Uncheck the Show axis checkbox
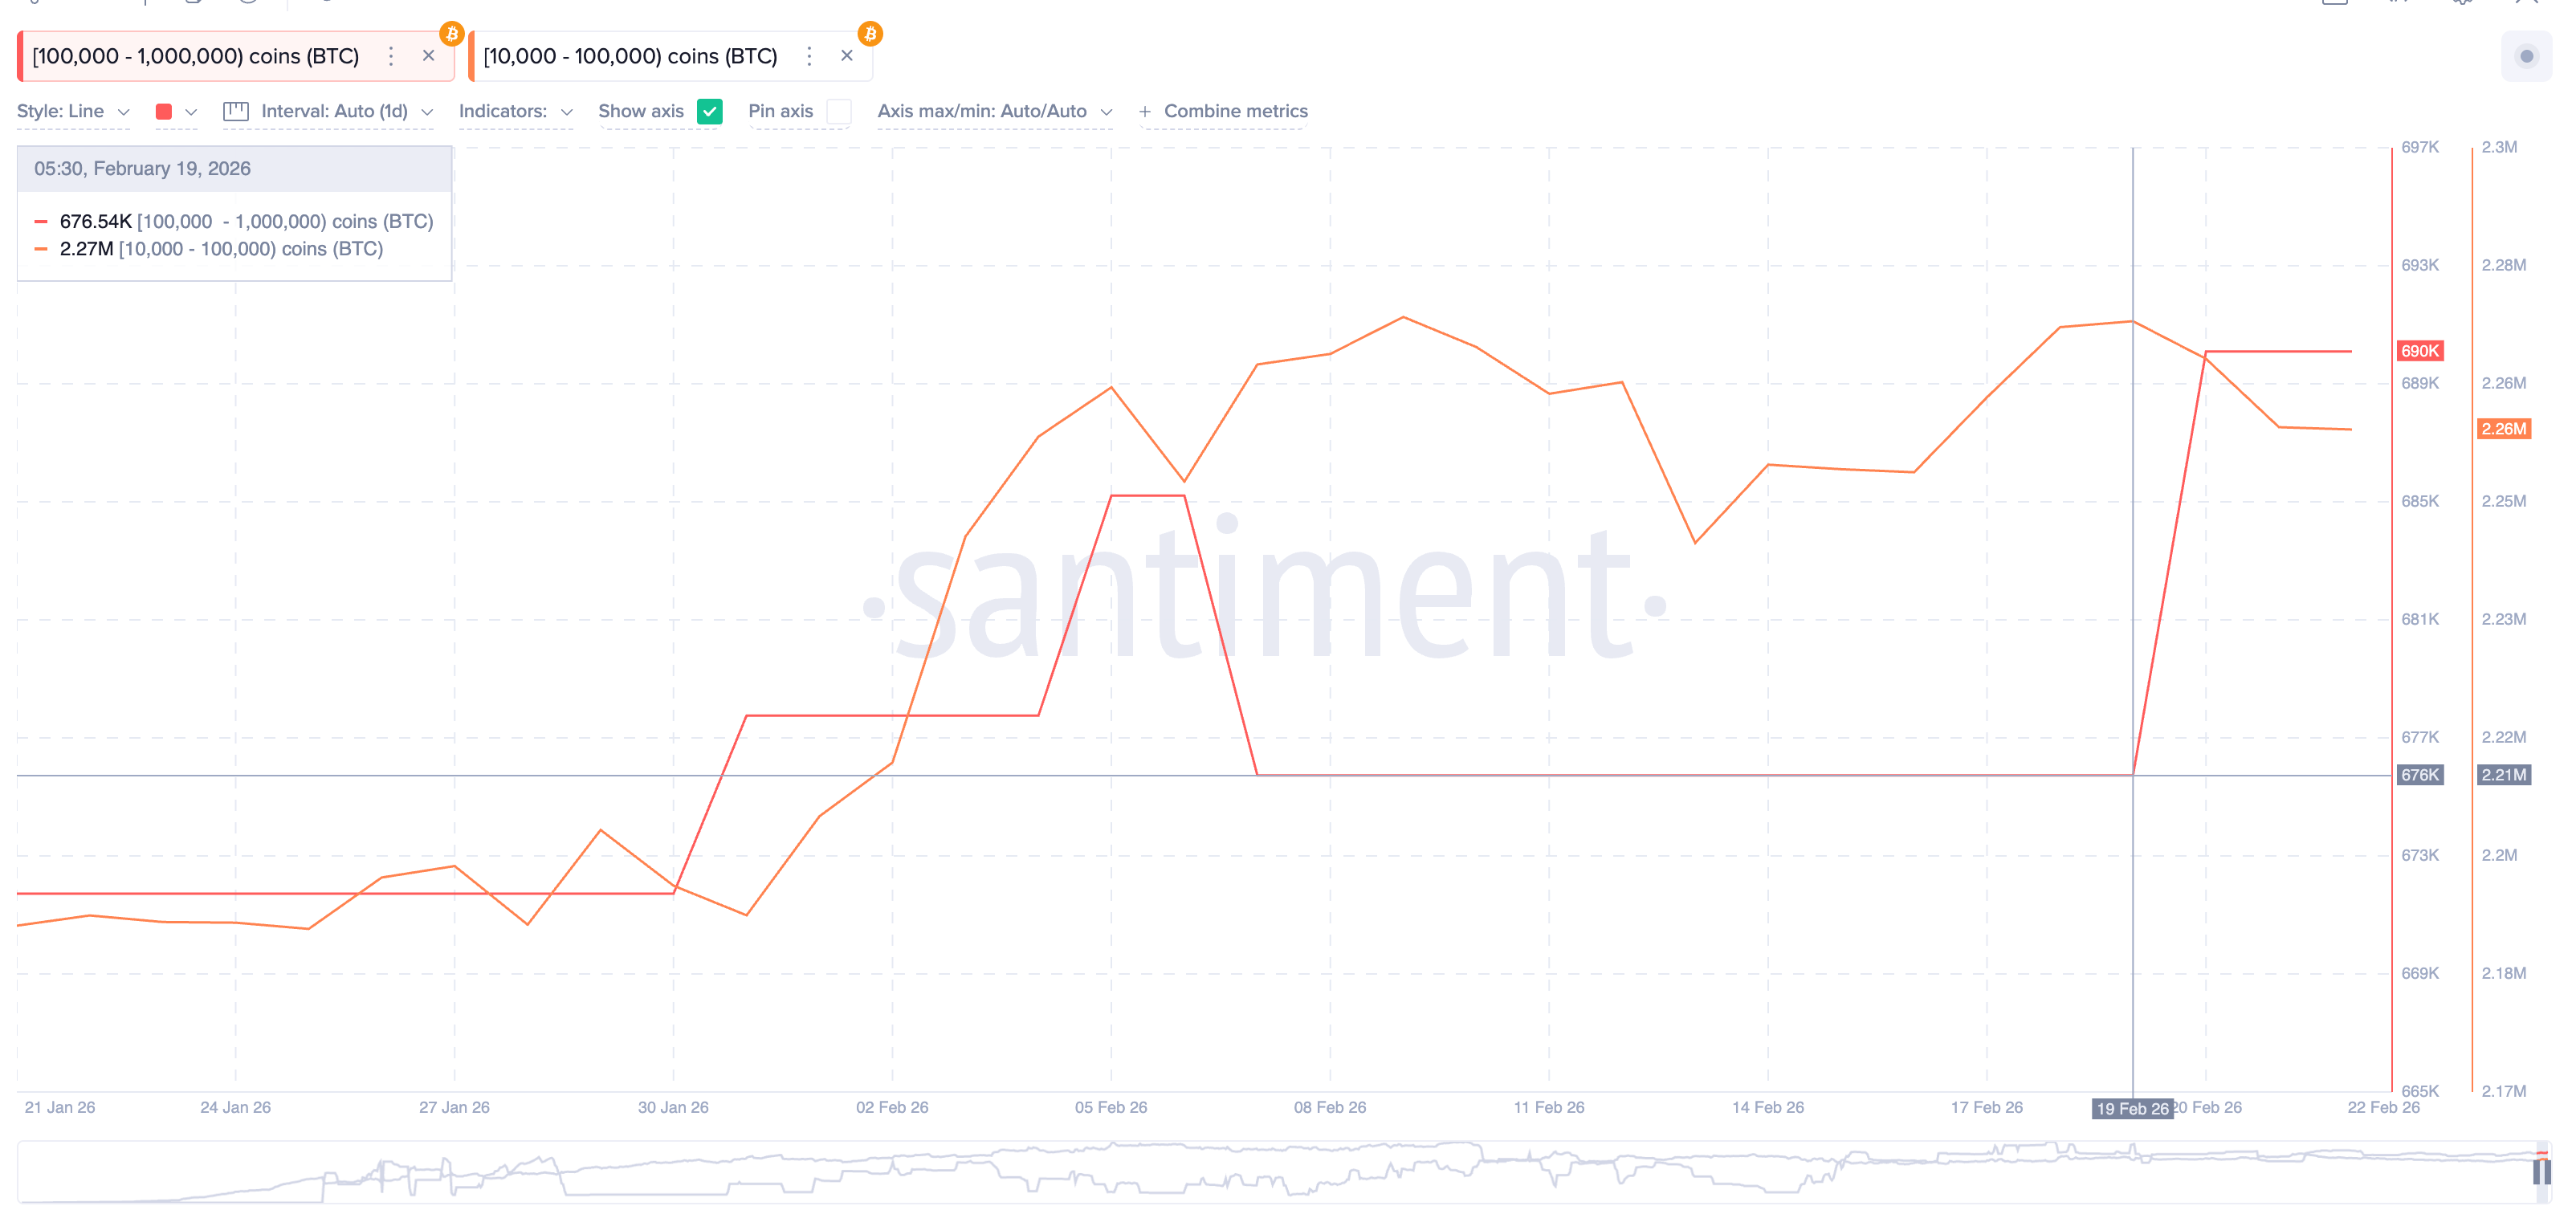Viewport: 2576px width, 1206px height. [x=710, y=111]
